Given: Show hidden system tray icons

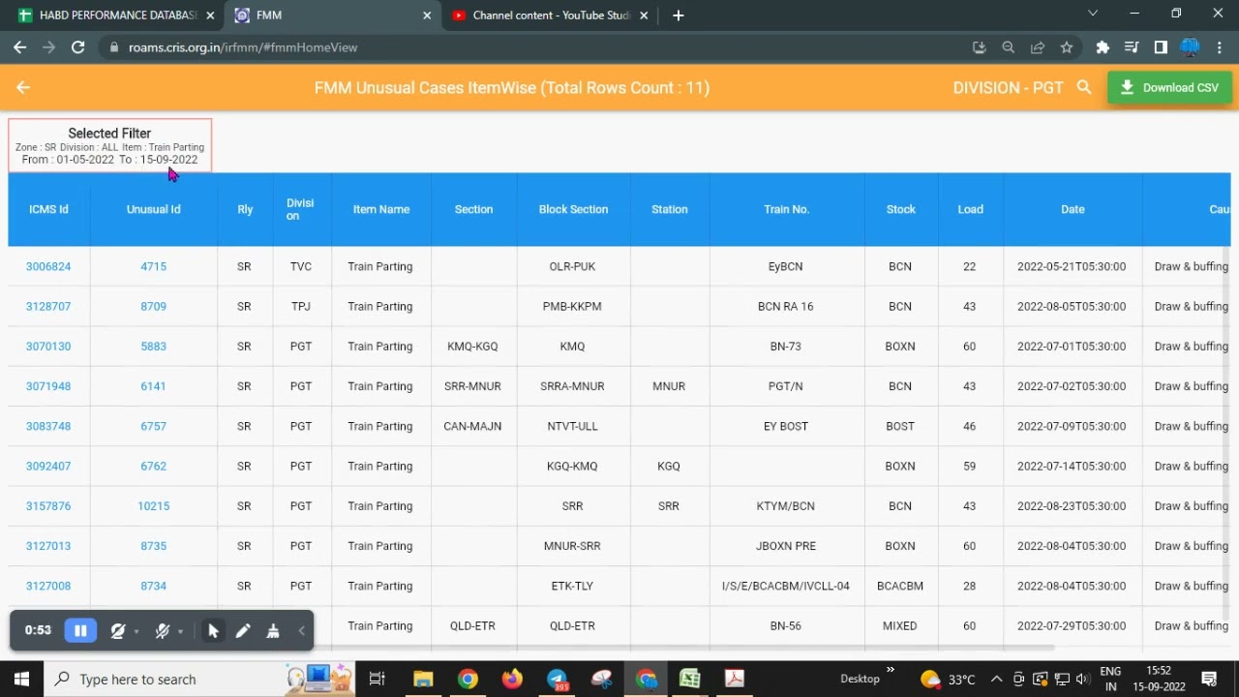Looking at the screenshot, I should [996, 679].
